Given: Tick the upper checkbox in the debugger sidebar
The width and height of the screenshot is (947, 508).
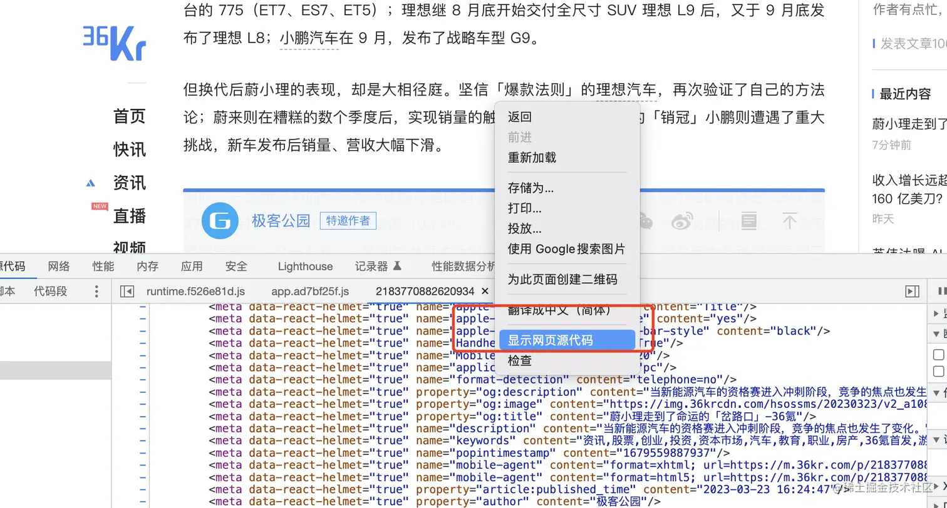Looking at the screenshot, I should tap(938, 355).
